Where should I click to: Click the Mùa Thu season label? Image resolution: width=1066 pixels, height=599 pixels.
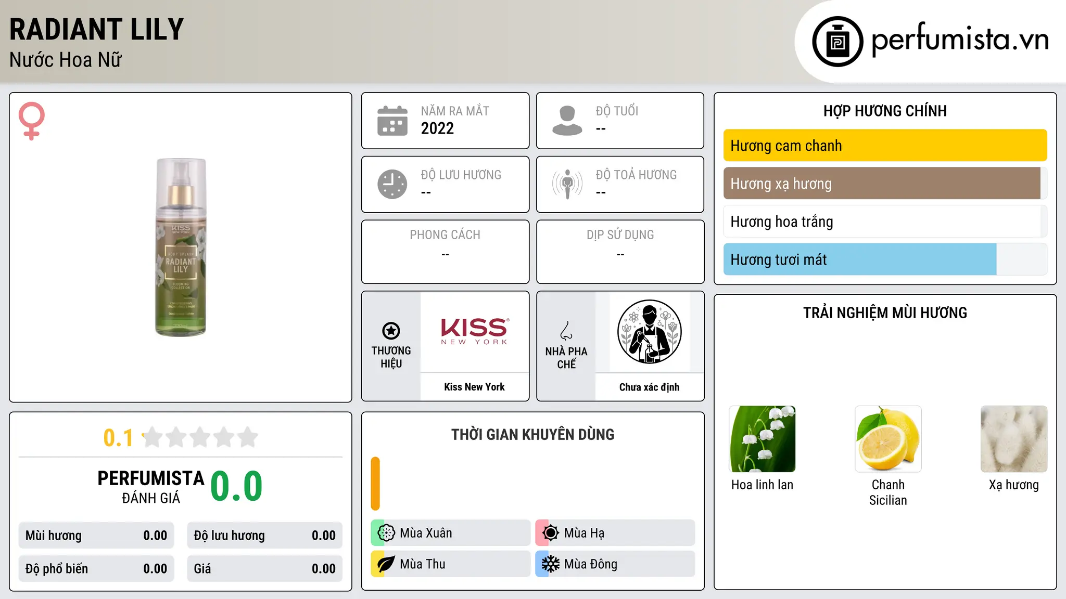[423, 564]
